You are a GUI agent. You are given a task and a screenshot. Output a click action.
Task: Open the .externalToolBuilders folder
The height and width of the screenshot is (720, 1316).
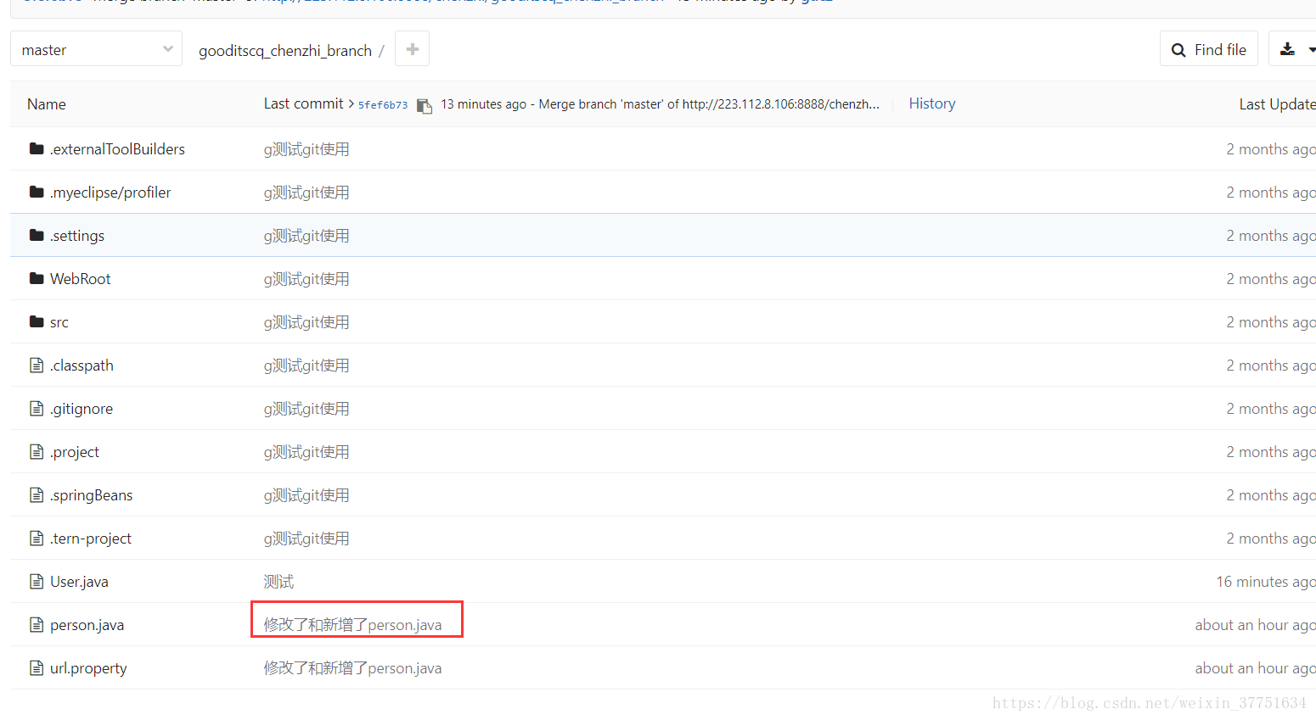(117, 149)
